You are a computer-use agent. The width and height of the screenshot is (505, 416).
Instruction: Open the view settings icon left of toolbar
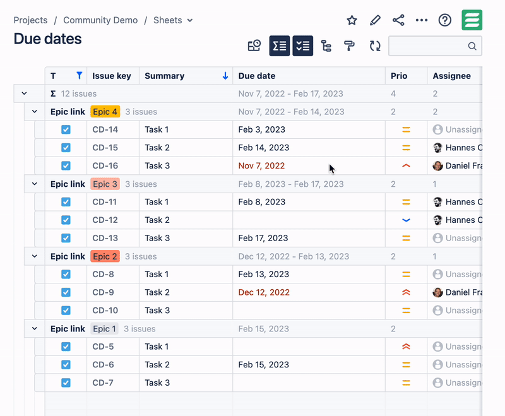point(254,45)
